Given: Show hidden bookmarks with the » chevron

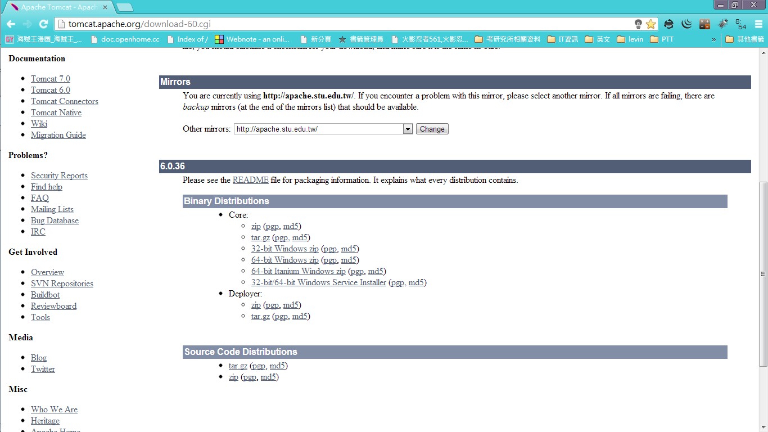Looking at the screenshot, I should point(714,39).
